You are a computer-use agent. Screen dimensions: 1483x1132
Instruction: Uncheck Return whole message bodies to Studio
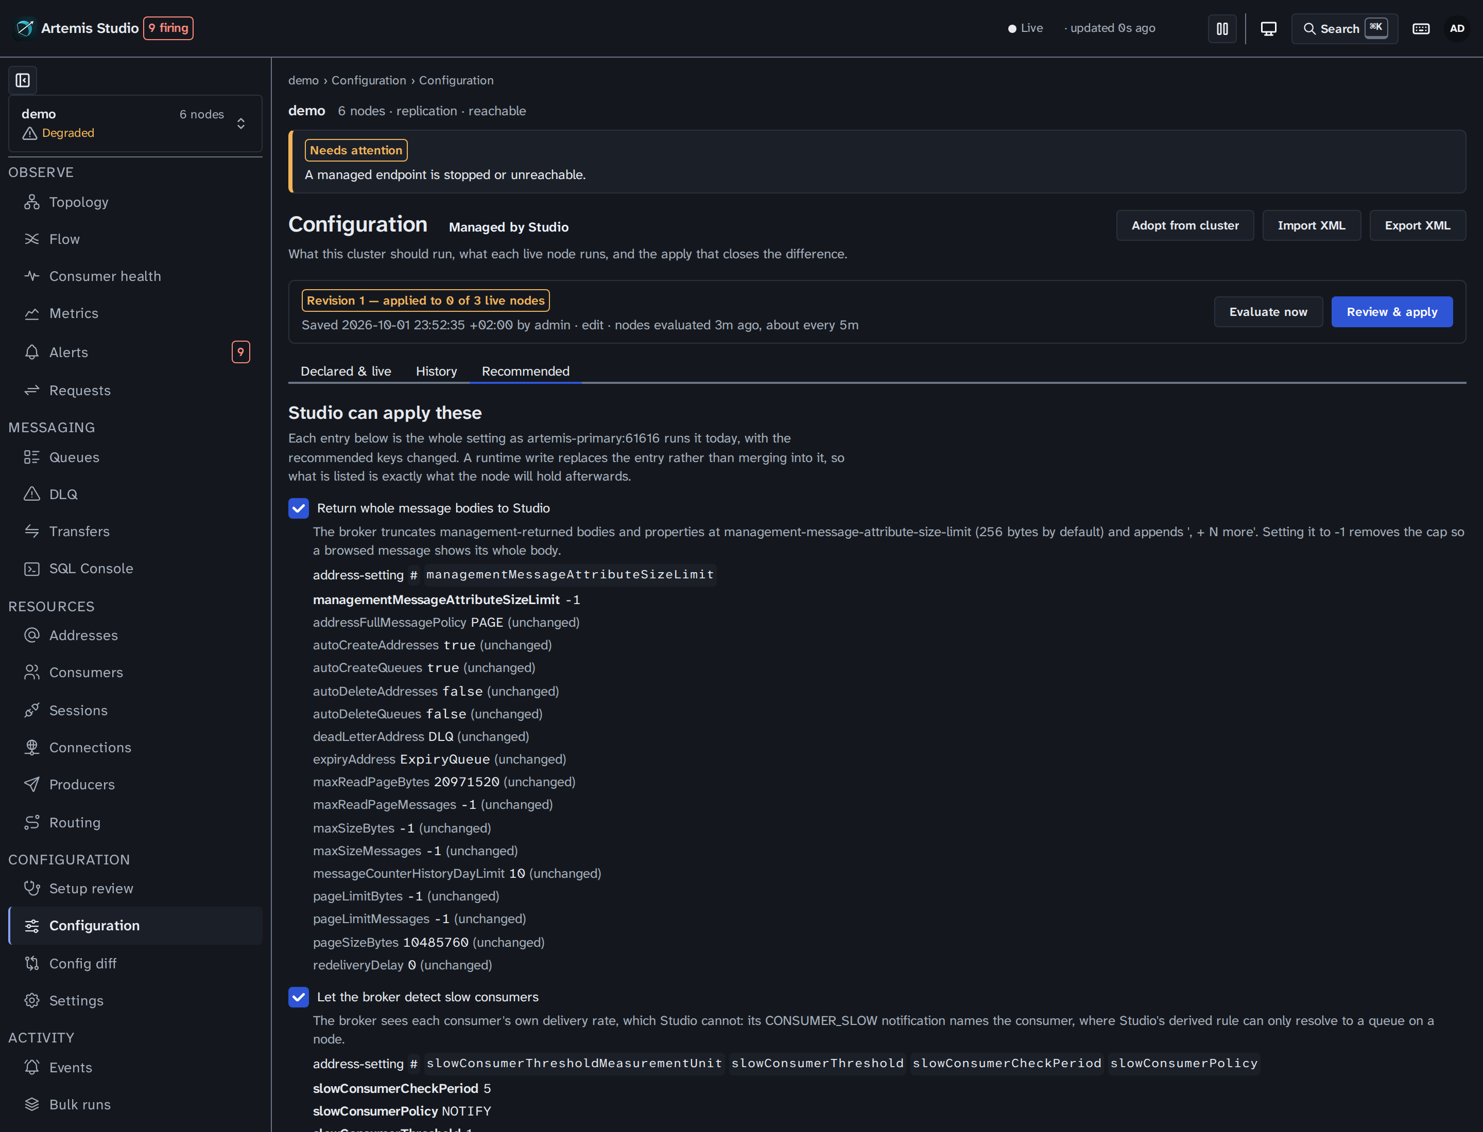coord(299,509)
